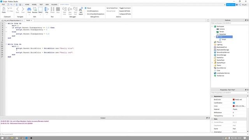Expand the StarterPlayer node

click(212, 63)
